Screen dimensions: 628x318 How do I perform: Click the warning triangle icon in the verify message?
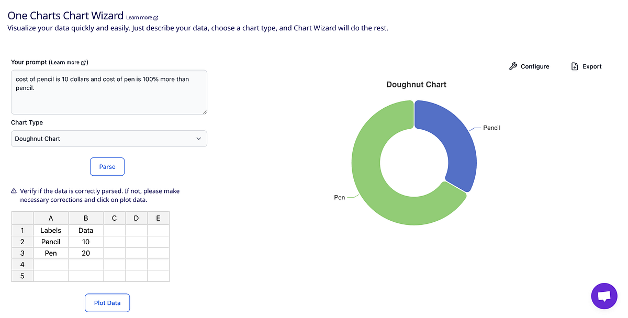pyautogui.click(x=14, y=191)
